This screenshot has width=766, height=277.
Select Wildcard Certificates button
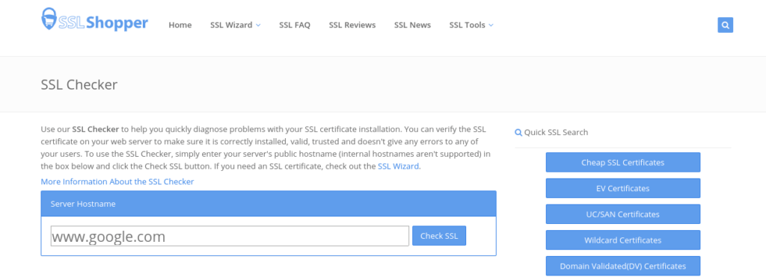(x=623, y=240)
